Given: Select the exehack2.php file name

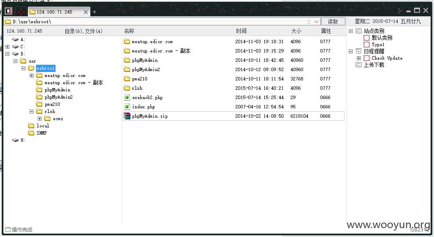Looking at the screenshot, I should point(147,97).
